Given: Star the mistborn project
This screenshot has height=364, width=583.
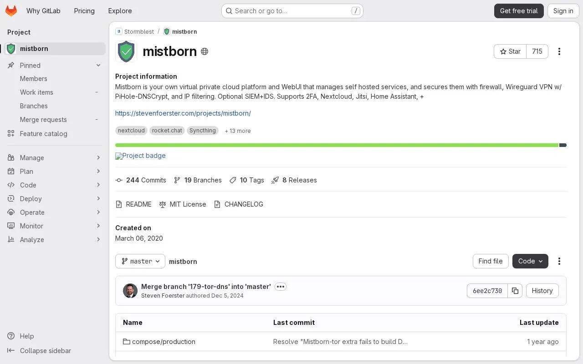Looking at the screenshot, I should pyautogui.click(x=510, y=51).
